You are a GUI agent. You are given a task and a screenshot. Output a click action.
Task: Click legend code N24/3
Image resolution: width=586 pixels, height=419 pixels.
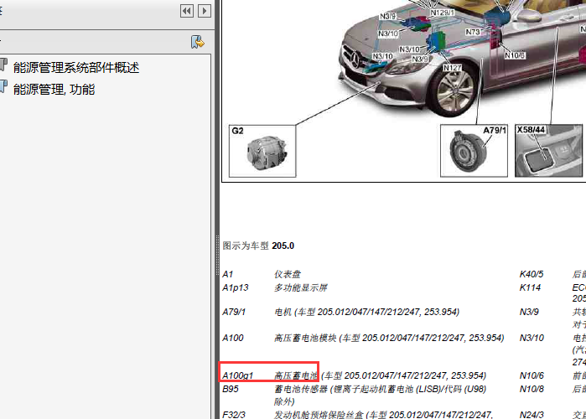(532, 415)
